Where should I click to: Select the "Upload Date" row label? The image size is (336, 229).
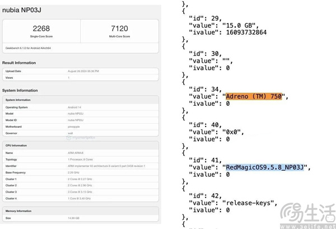13,71
